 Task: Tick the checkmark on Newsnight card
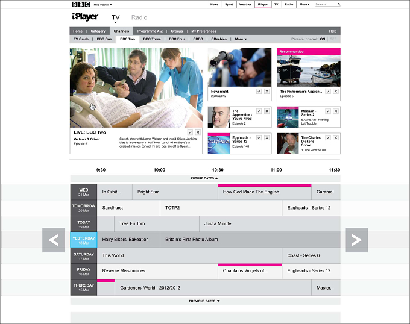pos(259,92)
